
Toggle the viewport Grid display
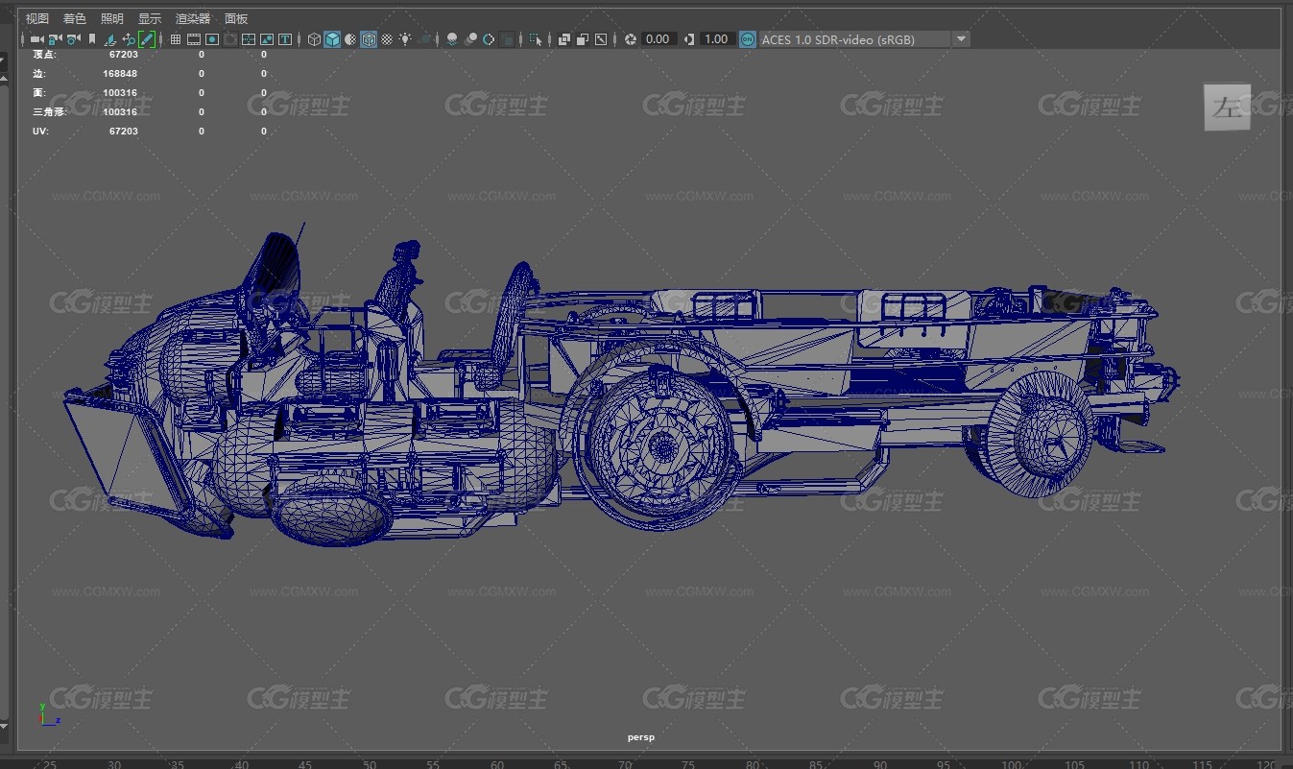(x=176, y=39)
